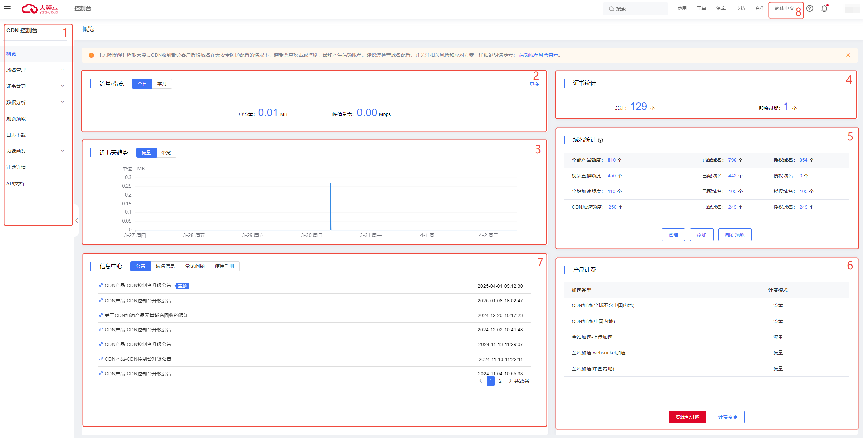
Task: Click 刷新预取 button in domain statistics
Action: click(x=735, y=235)
